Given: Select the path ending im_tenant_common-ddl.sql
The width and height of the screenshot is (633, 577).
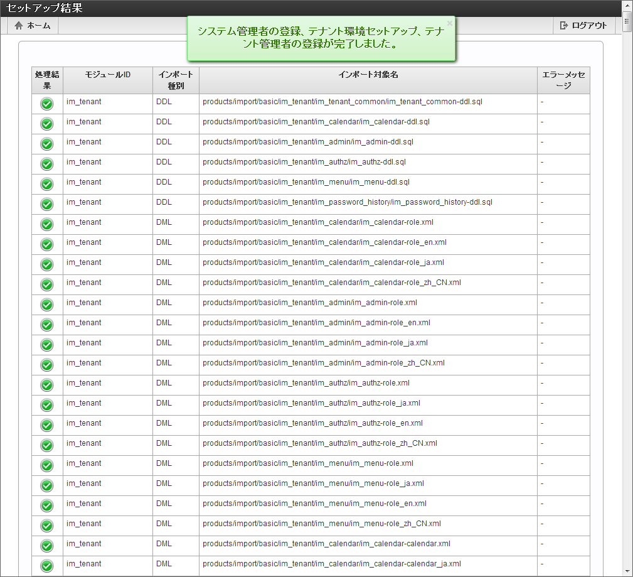Looking at the screenshot, I should [x=343, y=102].
